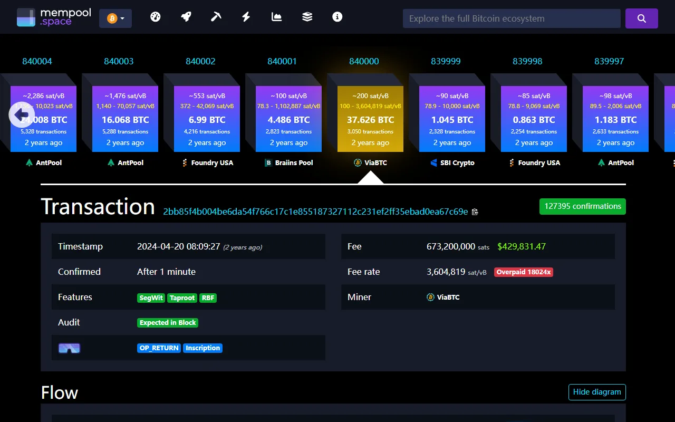
Task: Click the goggles icon row
Action: (x=188, y=348)
